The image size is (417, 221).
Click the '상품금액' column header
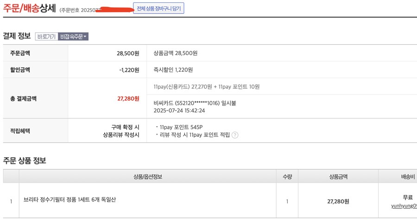tap(338, 177)
